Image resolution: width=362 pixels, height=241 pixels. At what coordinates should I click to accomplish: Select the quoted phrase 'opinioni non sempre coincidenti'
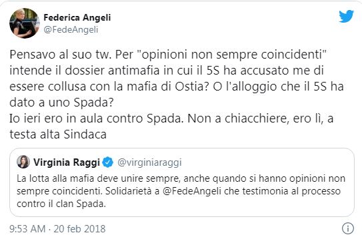point(231,55)
